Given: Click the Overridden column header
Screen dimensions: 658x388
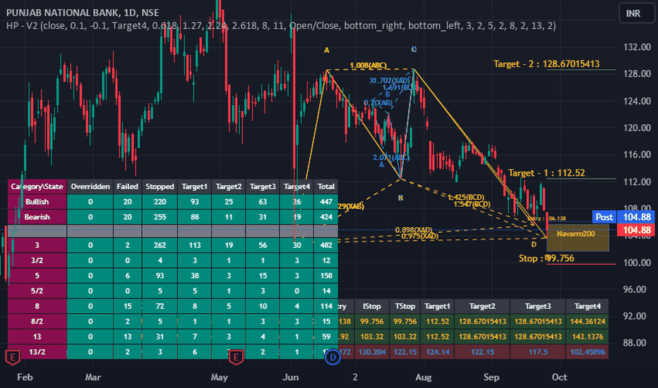Looking at the screenshot, I should (90, 187).
